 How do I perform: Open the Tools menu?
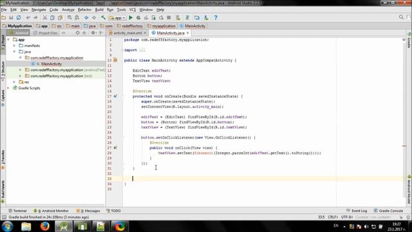click(121, 10)
